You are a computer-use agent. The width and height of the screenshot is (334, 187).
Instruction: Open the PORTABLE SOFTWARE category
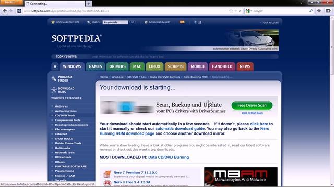[71, 166]
